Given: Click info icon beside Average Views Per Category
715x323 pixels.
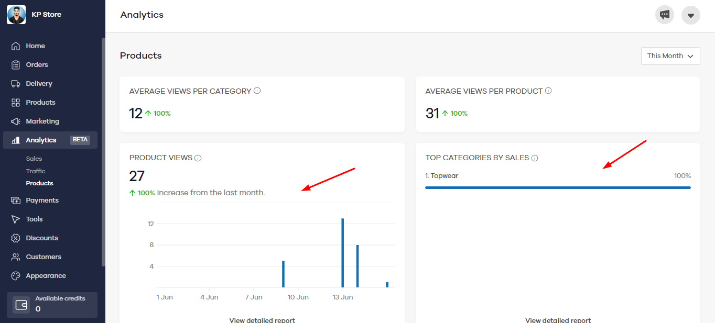Looking at the screenshot, I should (257, 91).
